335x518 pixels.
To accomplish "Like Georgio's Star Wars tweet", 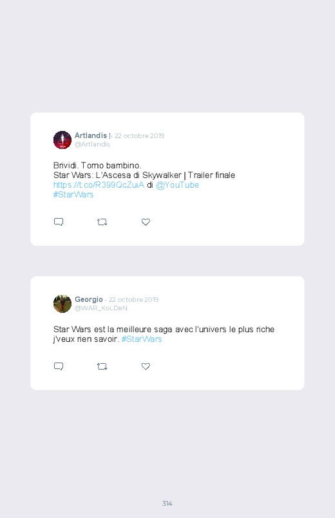I will (x=146, y=366).
